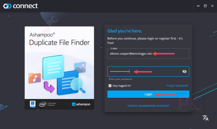Open the language translation icon
The height and width of the screenshot is (129, 217).
point(205,118)
